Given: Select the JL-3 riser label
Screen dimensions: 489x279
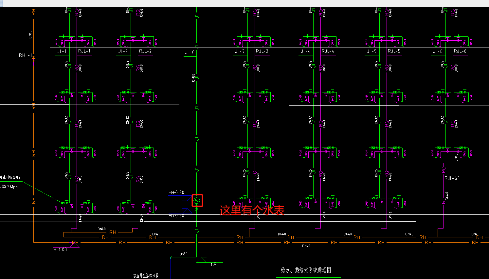Looking at the screenshot, I should (240, 51).
